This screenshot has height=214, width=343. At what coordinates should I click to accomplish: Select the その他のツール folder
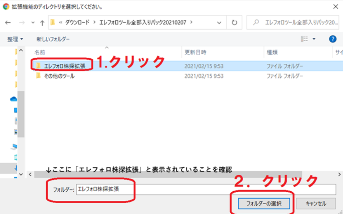(x=59, y=76)
